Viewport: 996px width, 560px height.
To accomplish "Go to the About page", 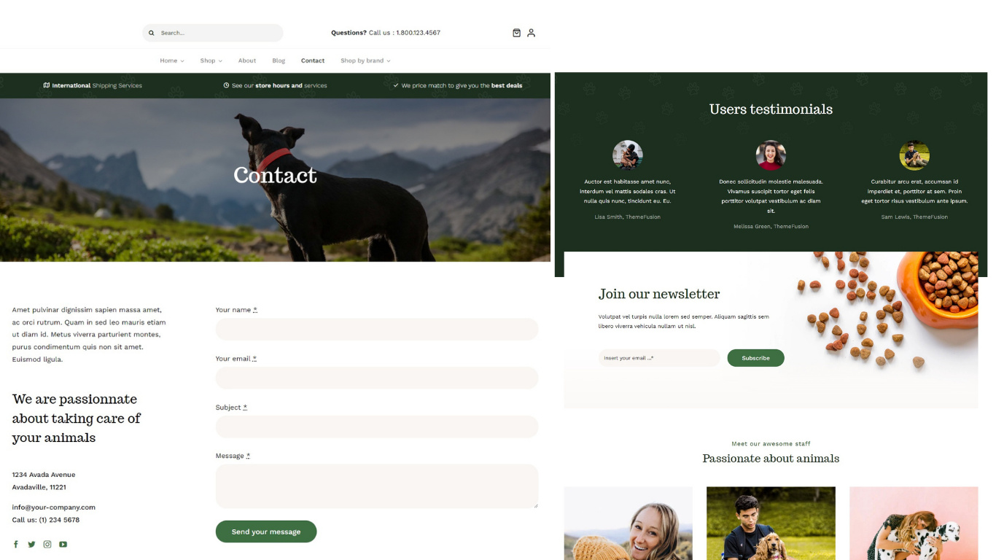I will (247, 61).
